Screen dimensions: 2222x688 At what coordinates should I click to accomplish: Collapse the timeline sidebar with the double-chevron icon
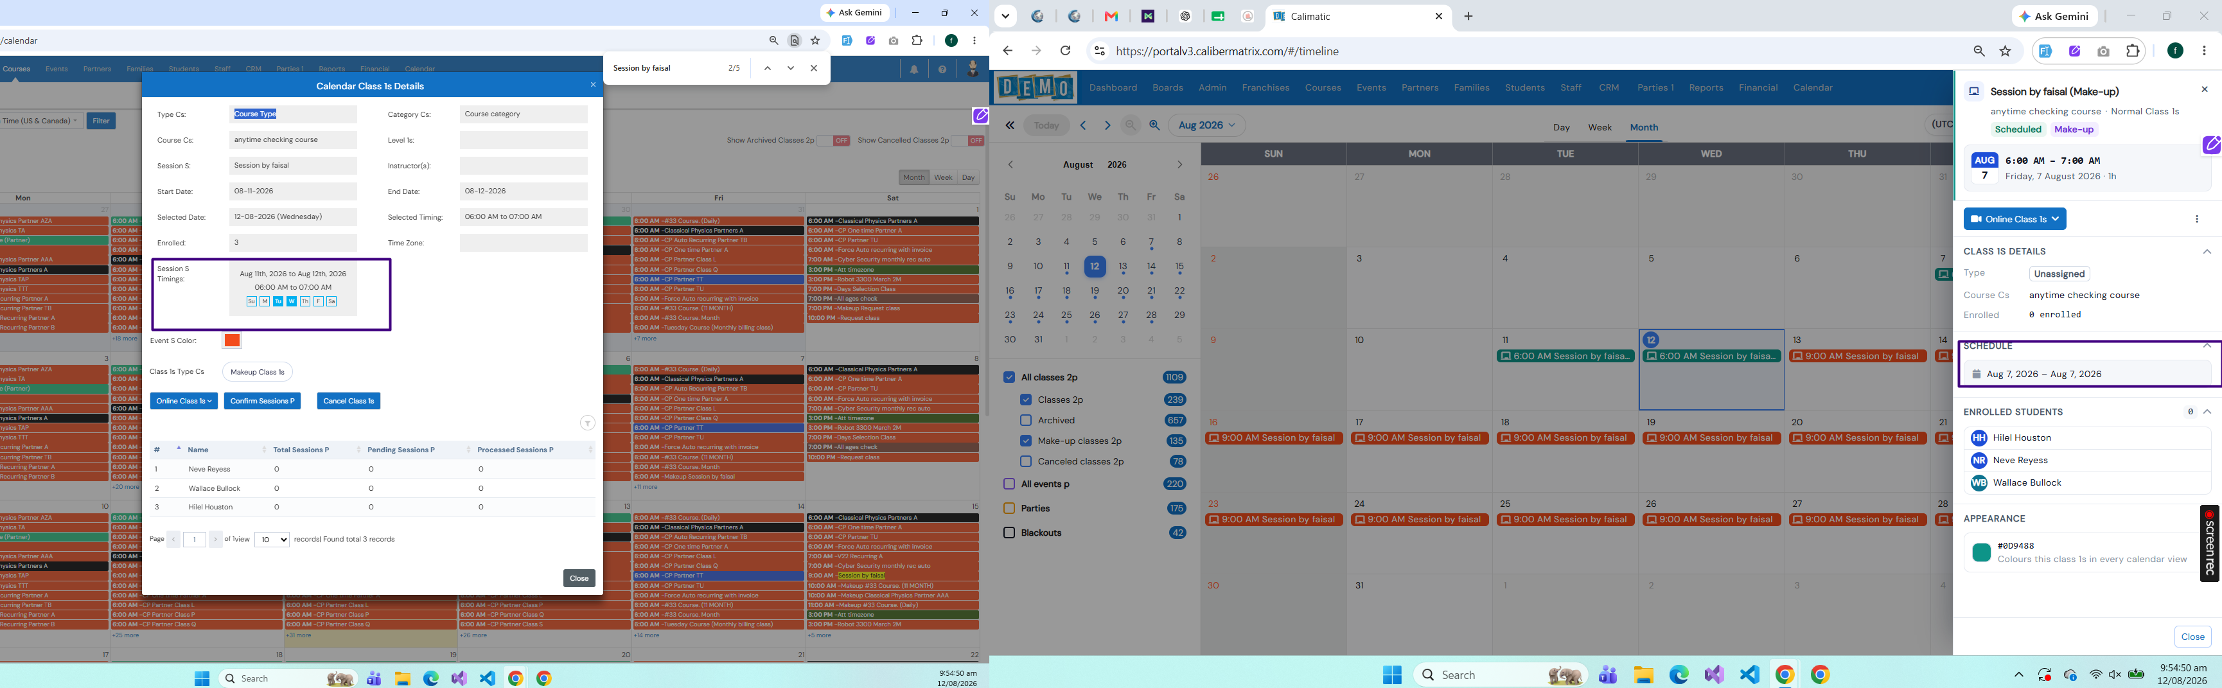[x=1009, y=125]
